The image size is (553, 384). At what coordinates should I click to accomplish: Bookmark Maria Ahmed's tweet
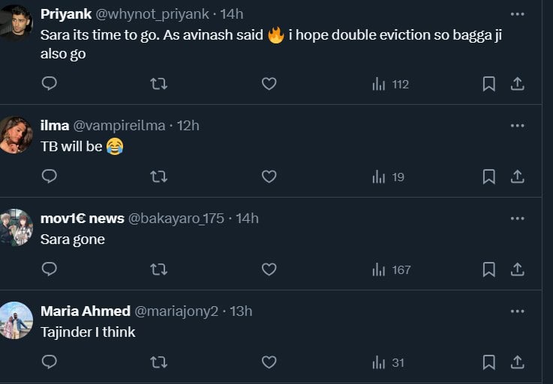point(488,362)
